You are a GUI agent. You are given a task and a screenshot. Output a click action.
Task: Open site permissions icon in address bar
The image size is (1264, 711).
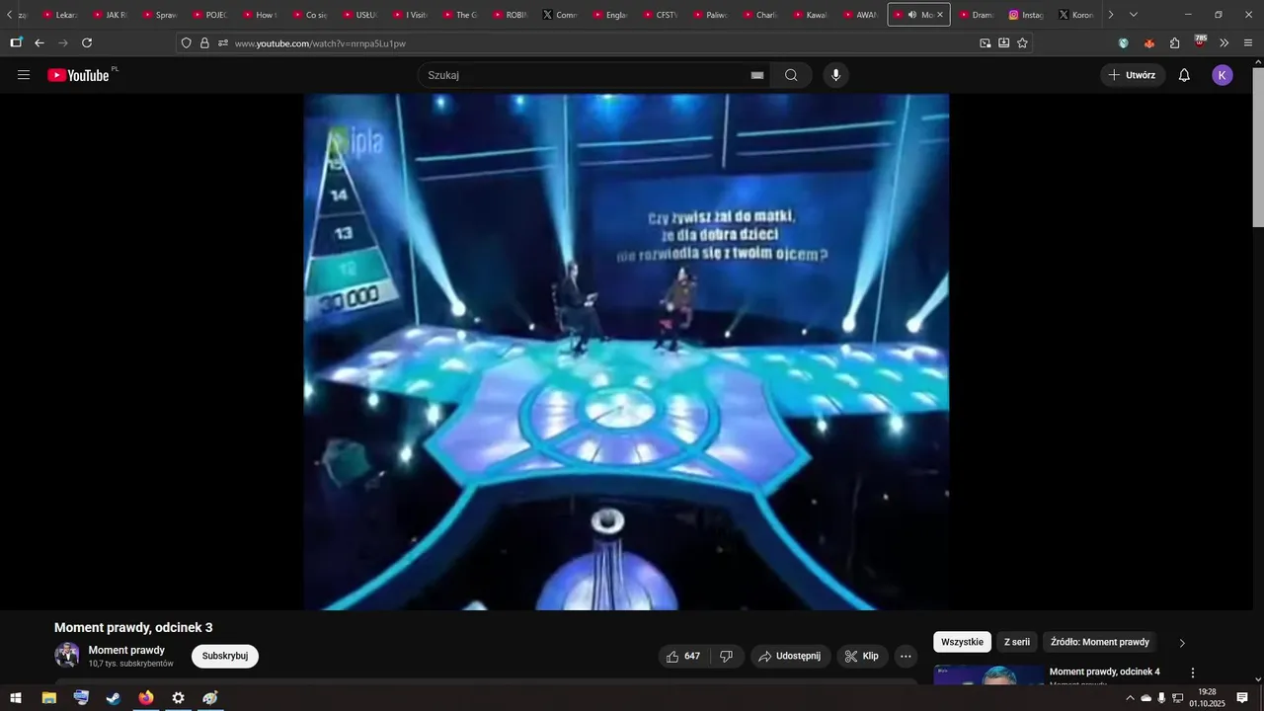[223, 42]
